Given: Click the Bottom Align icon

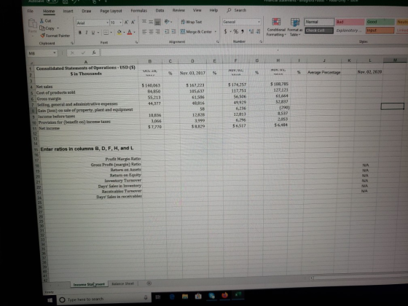Looking at the screenshot, I should (x=157, y=22).
